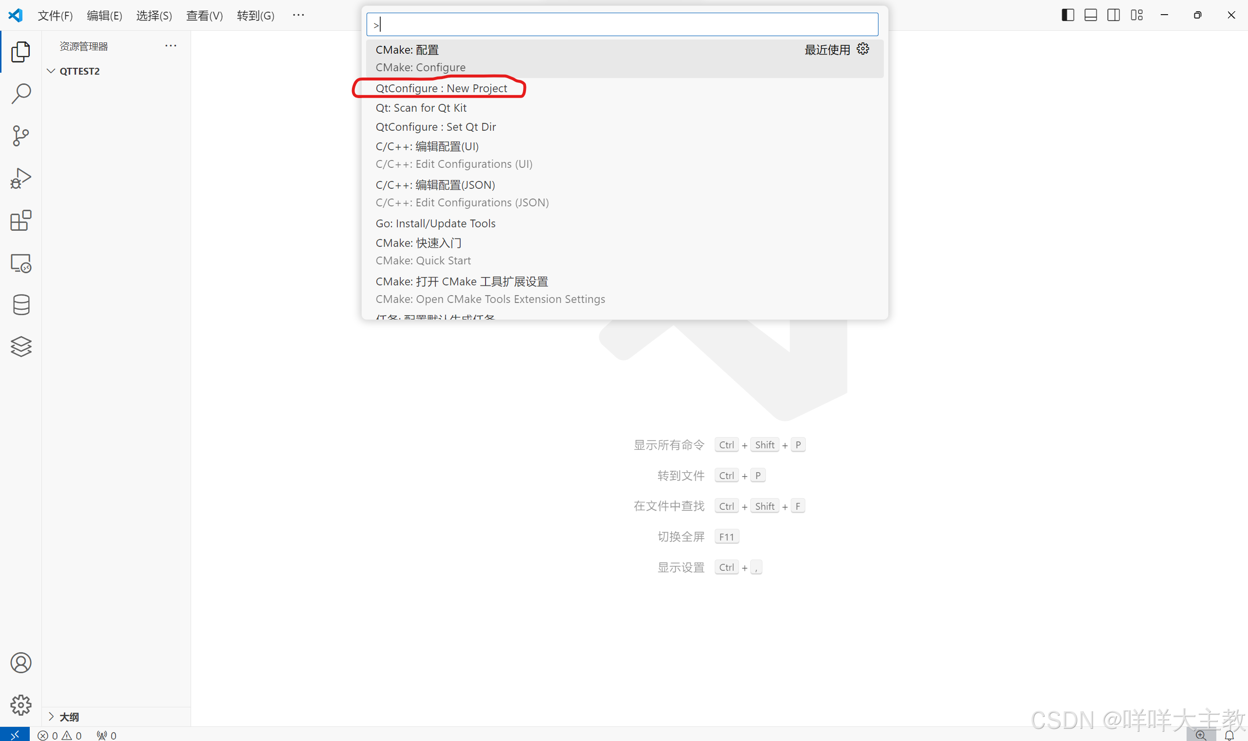Click the 最近使用 label in command list
Screen dimensions: 1248x741
[827, 49]
